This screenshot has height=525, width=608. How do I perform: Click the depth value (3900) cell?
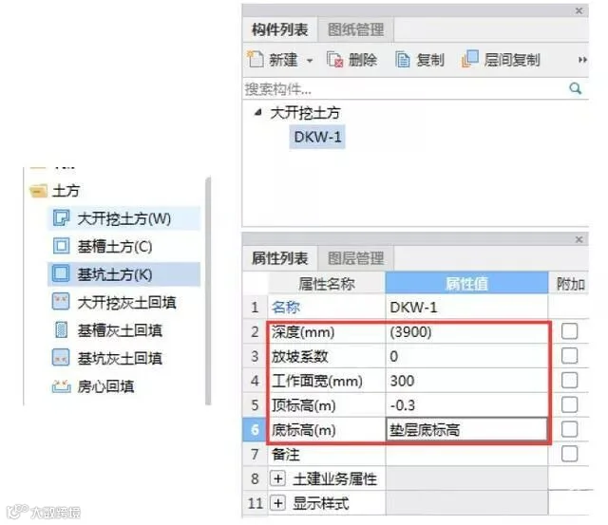pos(466,331)
